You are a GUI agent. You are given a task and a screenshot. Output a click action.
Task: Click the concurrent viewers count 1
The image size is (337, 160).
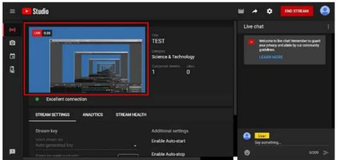tap(153, 72)
